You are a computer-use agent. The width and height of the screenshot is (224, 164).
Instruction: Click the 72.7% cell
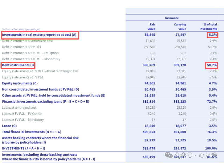[212, 102]
